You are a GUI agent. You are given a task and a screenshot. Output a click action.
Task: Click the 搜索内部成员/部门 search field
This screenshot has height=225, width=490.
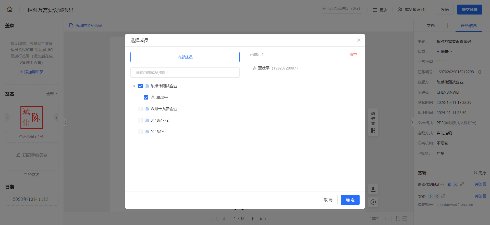185,73
